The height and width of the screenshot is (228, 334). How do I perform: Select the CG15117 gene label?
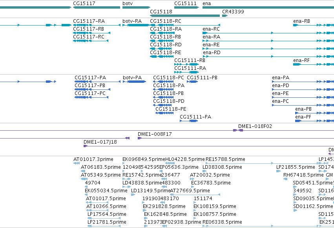click(84, 4)
